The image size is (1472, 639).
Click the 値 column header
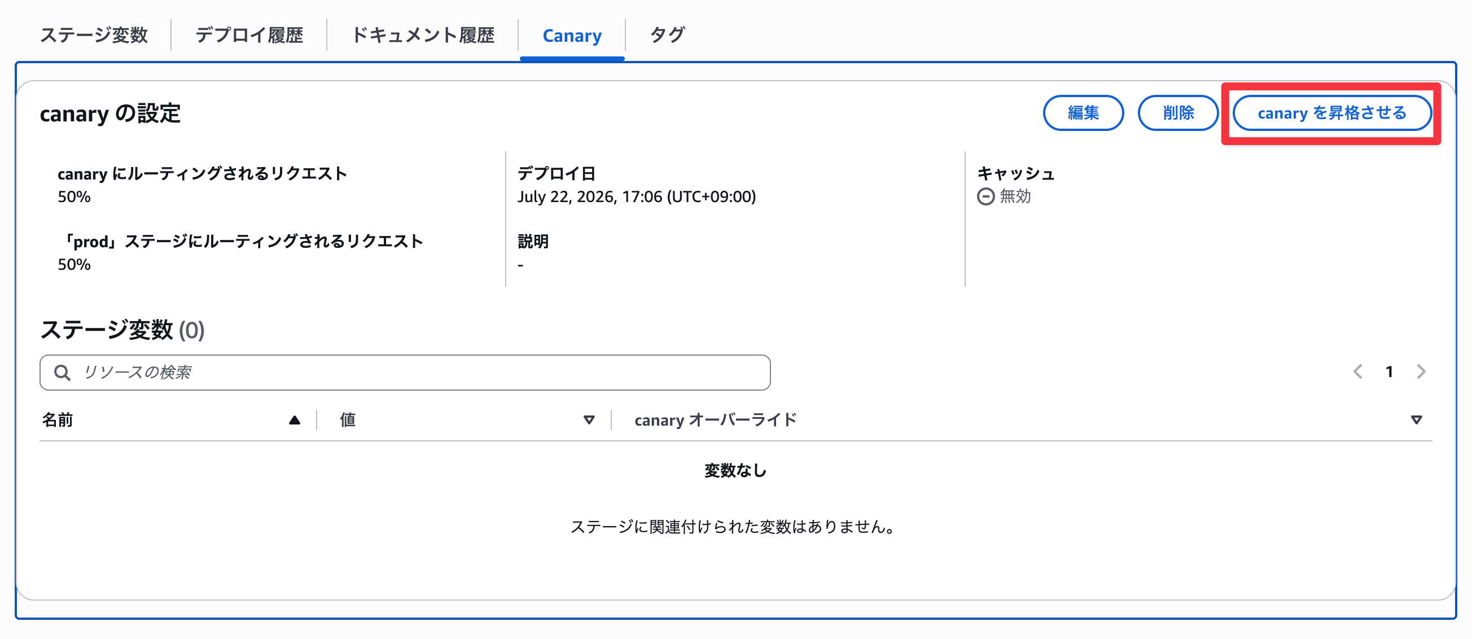[348, 420]
